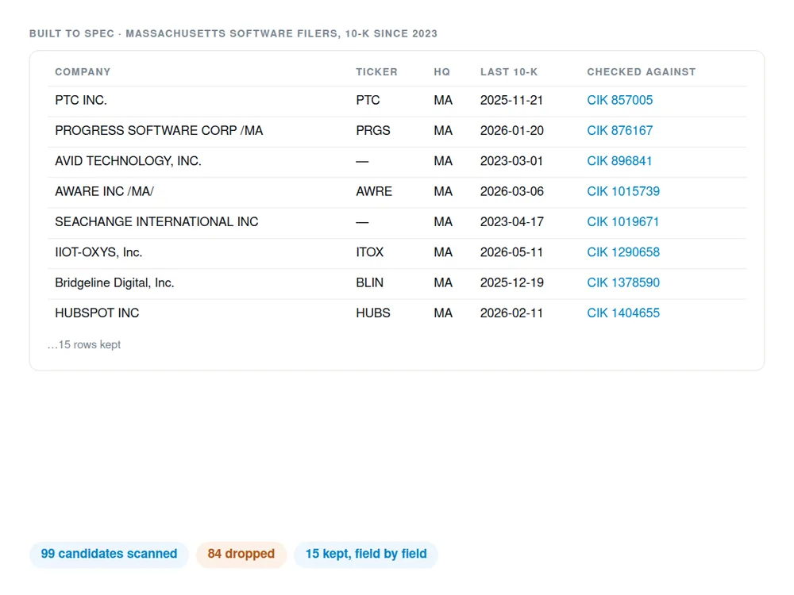
Task: Click the 2026-03-06 filing date
Action: [512, 191]
